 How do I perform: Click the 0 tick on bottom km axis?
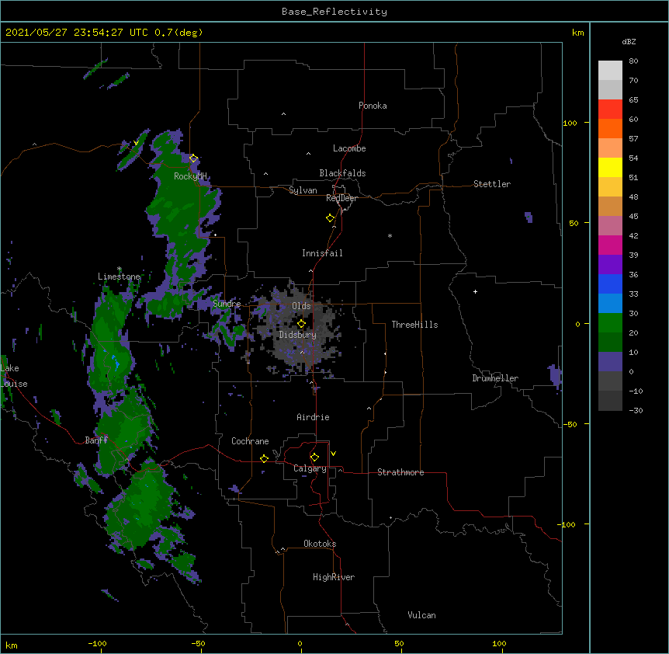(300, 644)
